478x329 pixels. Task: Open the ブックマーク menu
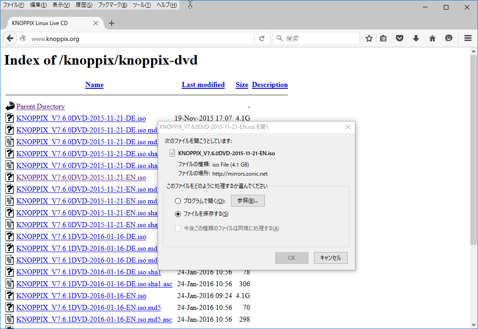point(113,5)
